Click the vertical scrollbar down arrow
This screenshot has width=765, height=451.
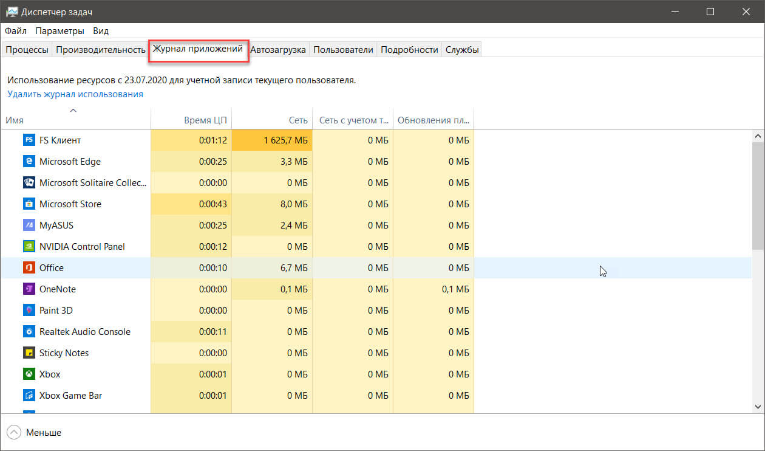click(758, 407)
